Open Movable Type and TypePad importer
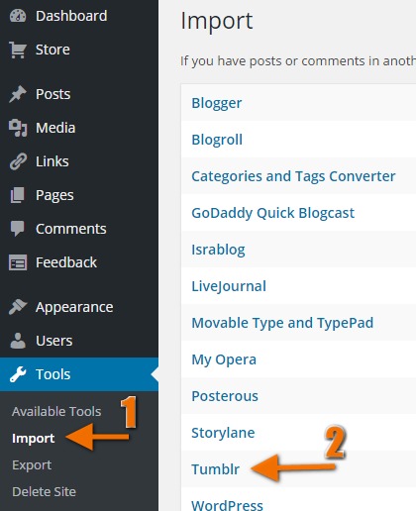This screenshot has width=416, height=511. tap(282, 323)
